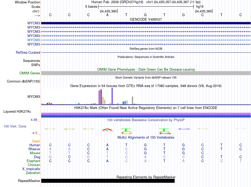Select the X_tropicalis alignment row label
251x187 pixels.
click(x=31, y=169)
